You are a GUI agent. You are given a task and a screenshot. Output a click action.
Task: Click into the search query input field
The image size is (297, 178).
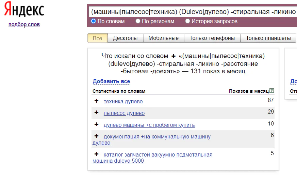point(193,12)
